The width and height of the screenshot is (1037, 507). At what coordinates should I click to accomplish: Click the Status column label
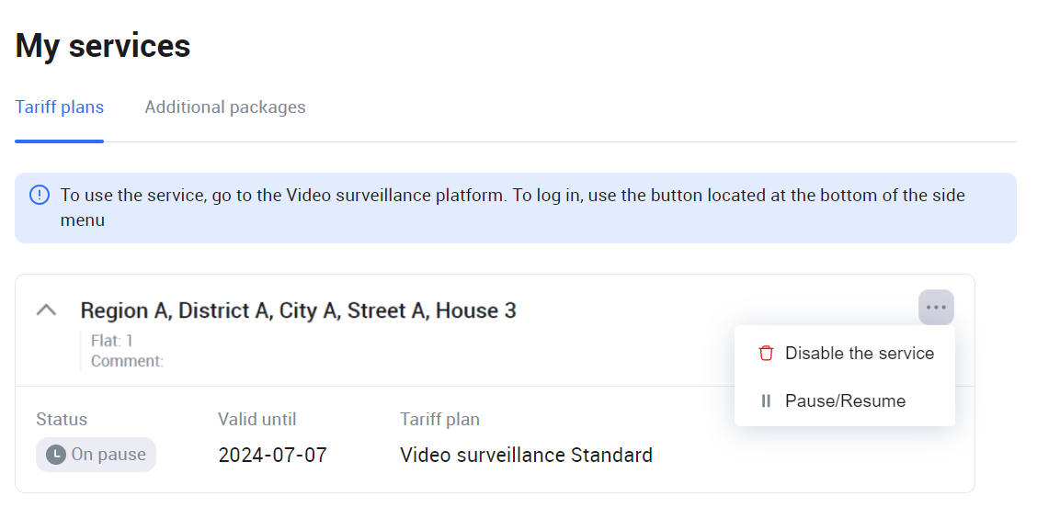click(62, 420)
